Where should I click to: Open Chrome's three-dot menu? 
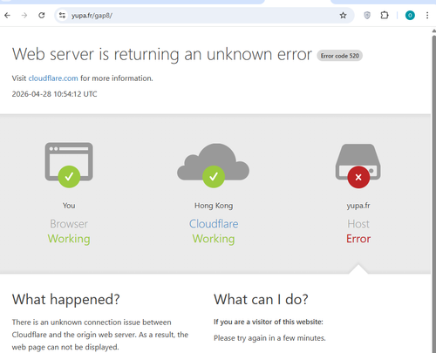tap(427, 16)
